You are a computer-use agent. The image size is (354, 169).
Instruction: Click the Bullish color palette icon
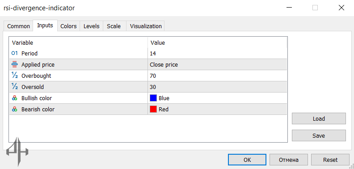(14, 98)
